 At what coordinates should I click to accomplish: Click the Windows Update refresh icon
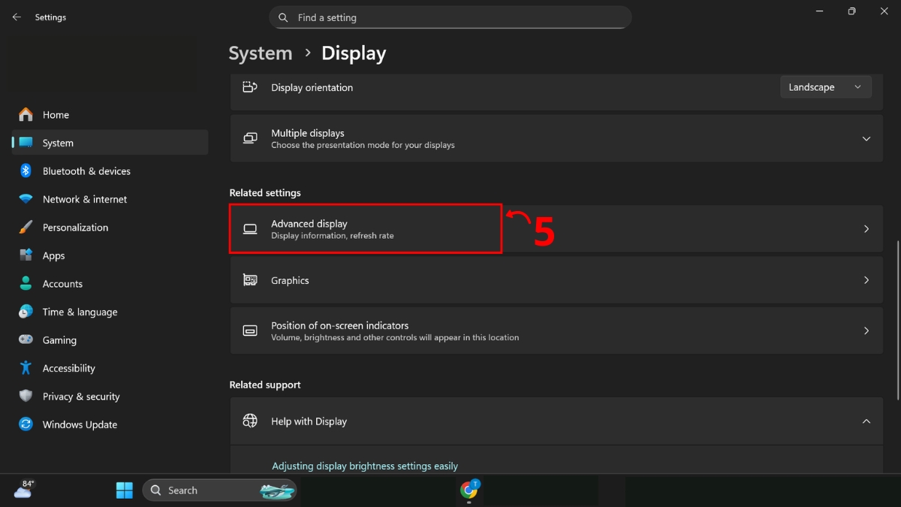[x=26, y=424]
